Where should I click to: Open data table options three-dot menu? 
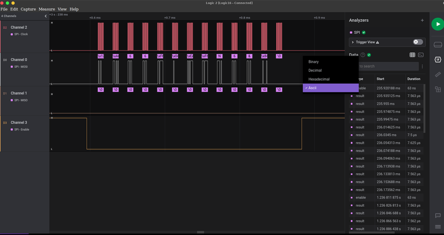pyautogui.click(x=422, y=67)
